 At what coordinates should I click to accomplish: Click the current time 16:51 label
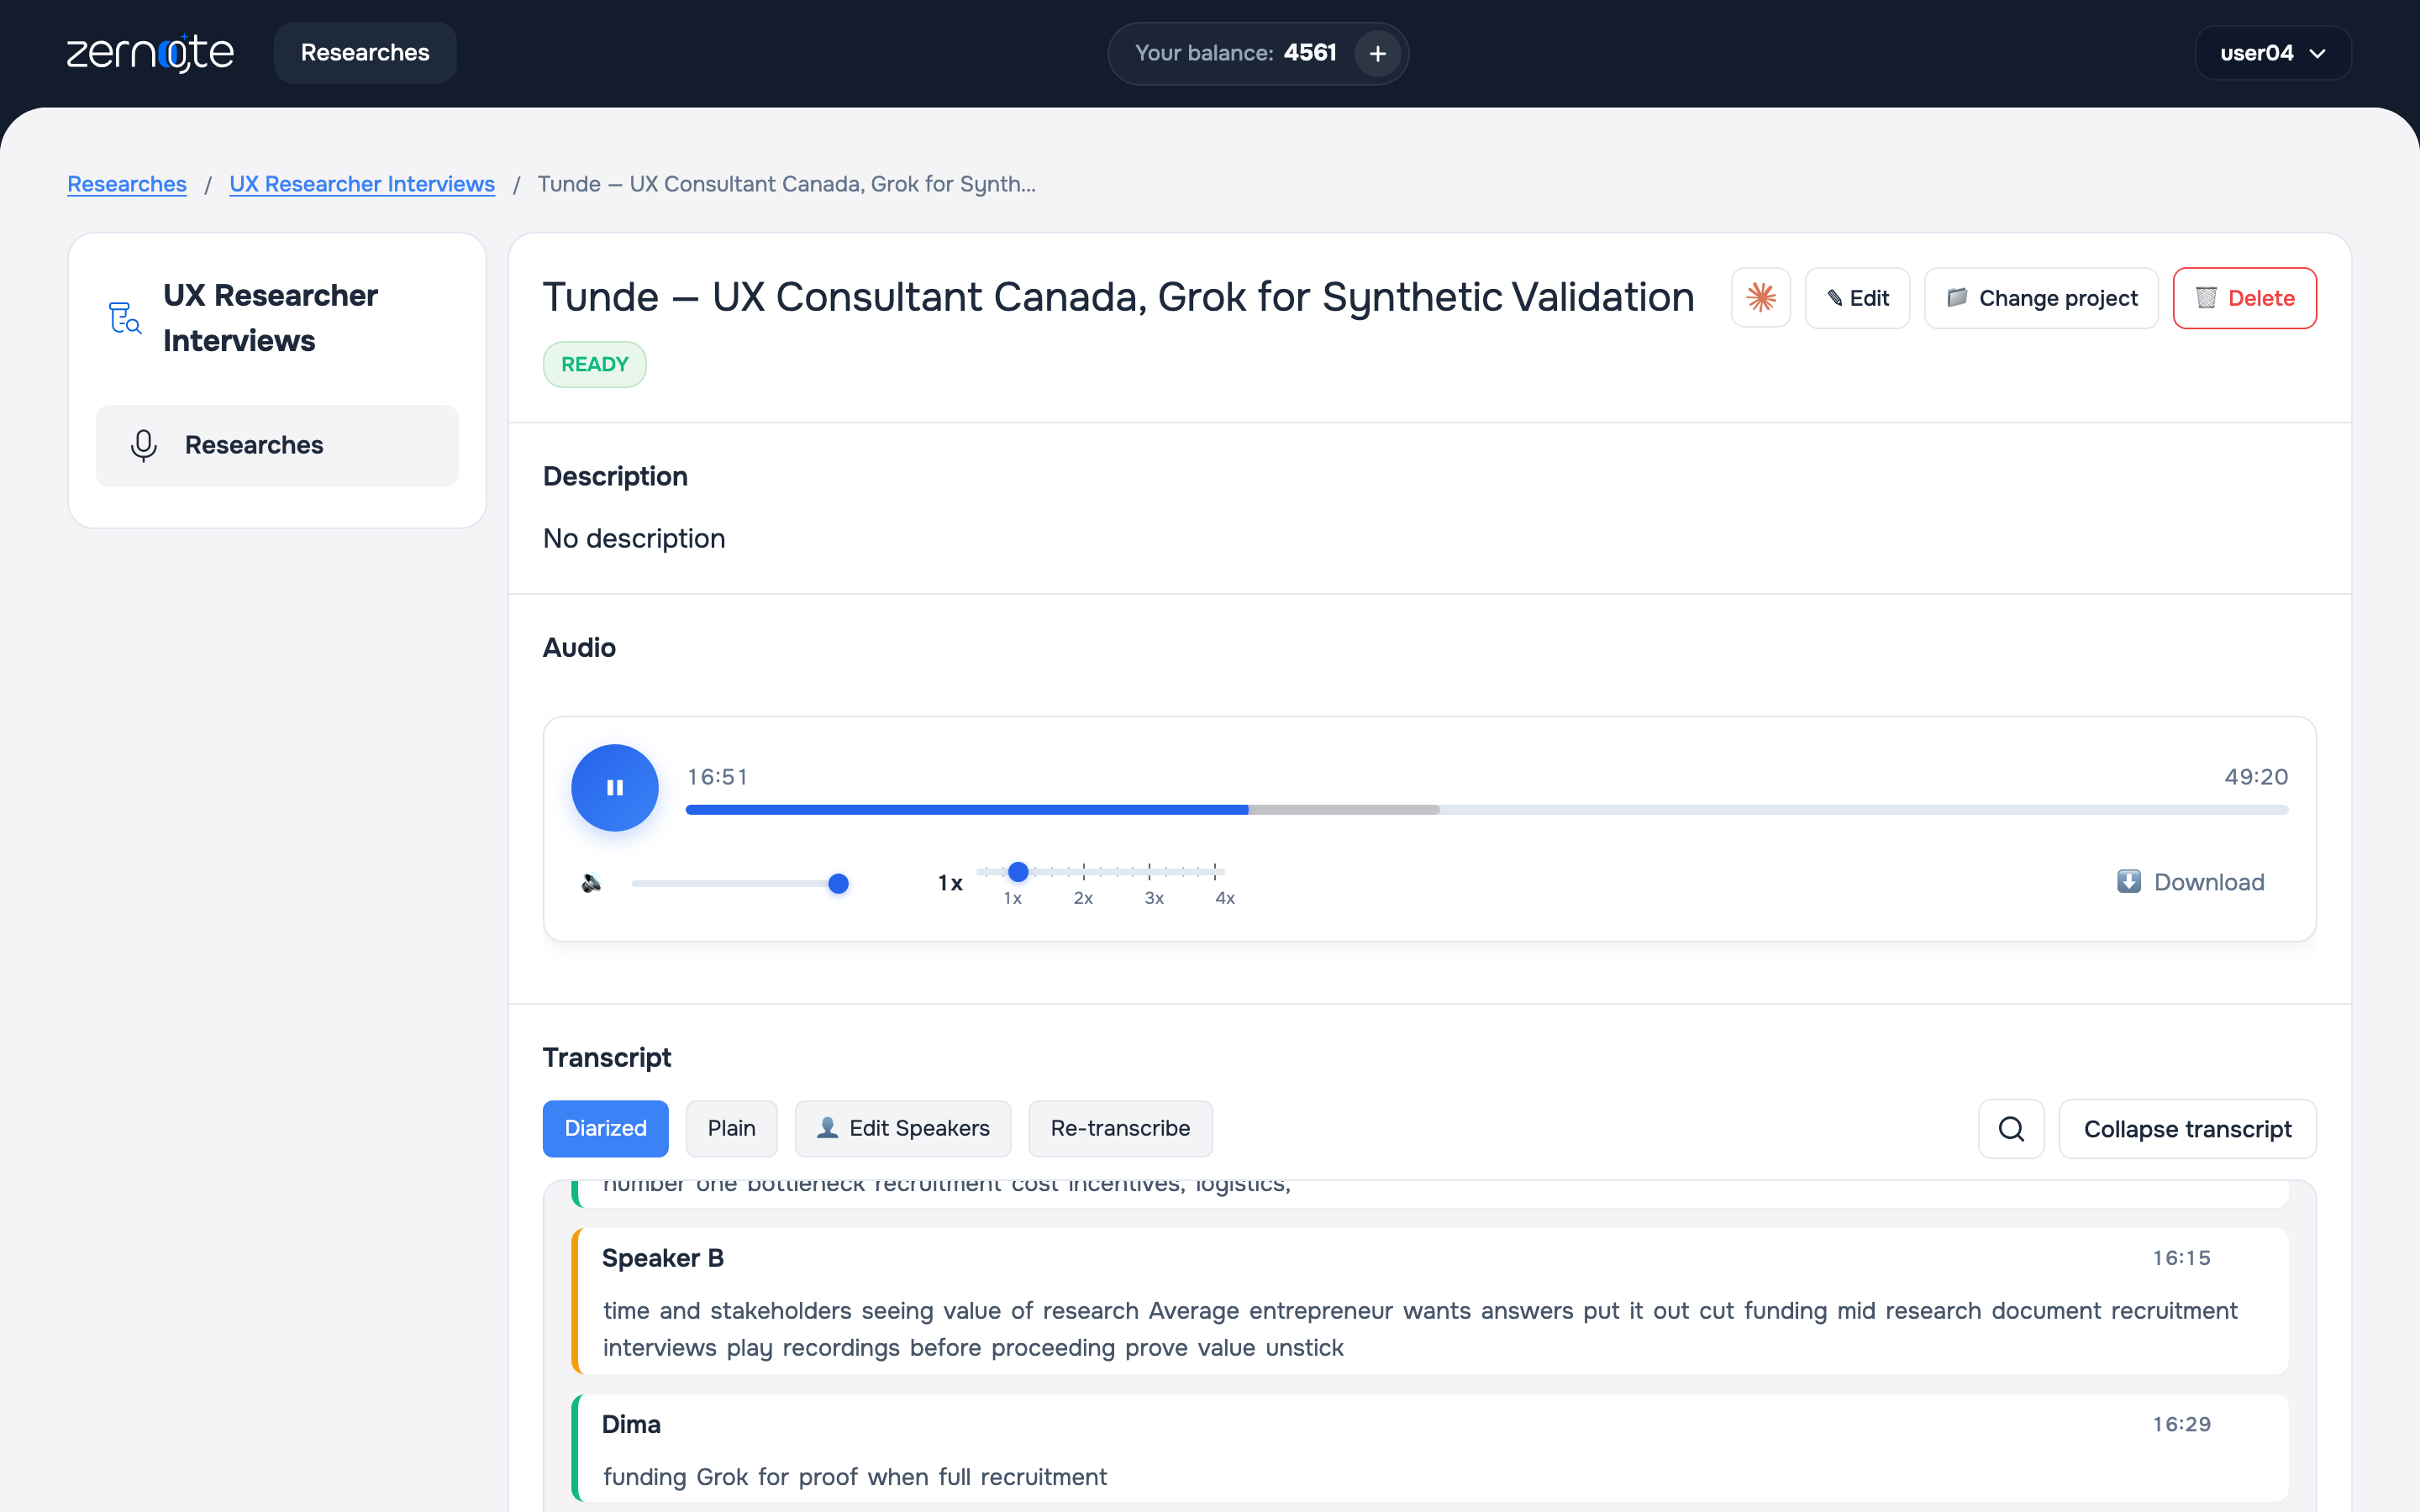tap(717, 777)
